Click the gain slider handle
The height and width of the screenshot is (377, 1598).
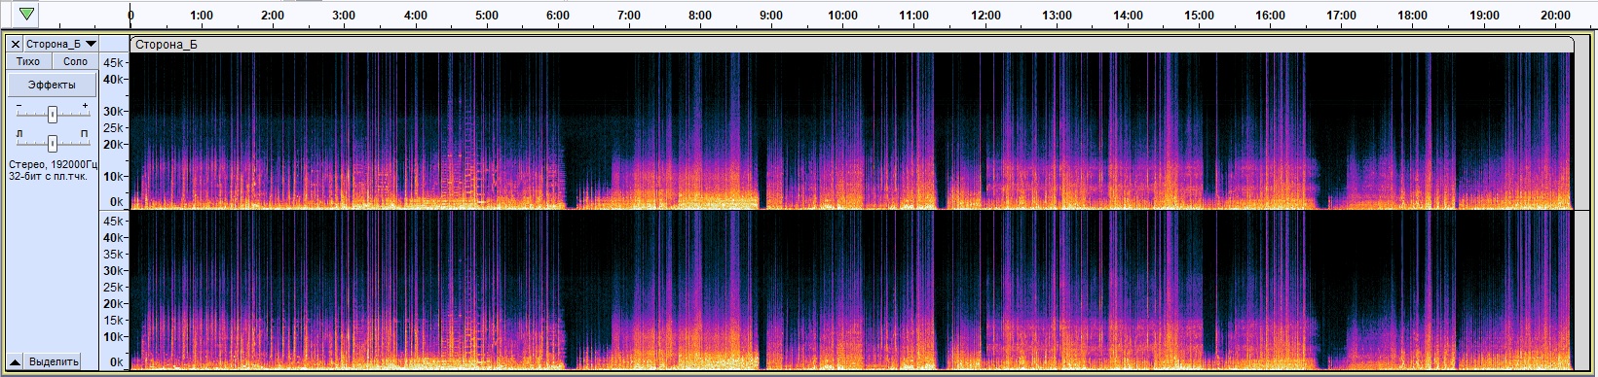click(x=53, y=115)
